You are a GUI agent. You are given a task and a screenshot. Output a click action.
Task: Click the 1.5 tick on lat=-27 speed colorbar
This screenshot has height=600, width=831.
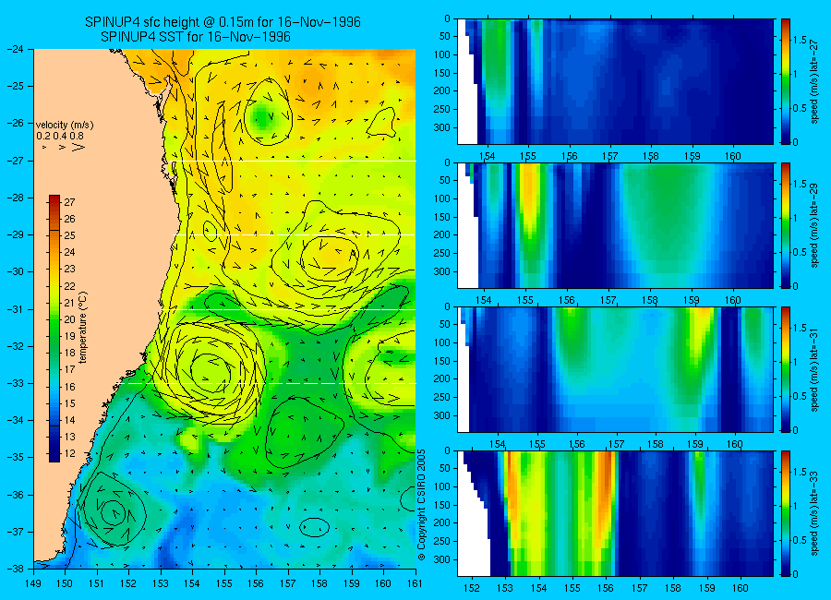[800, 40]
